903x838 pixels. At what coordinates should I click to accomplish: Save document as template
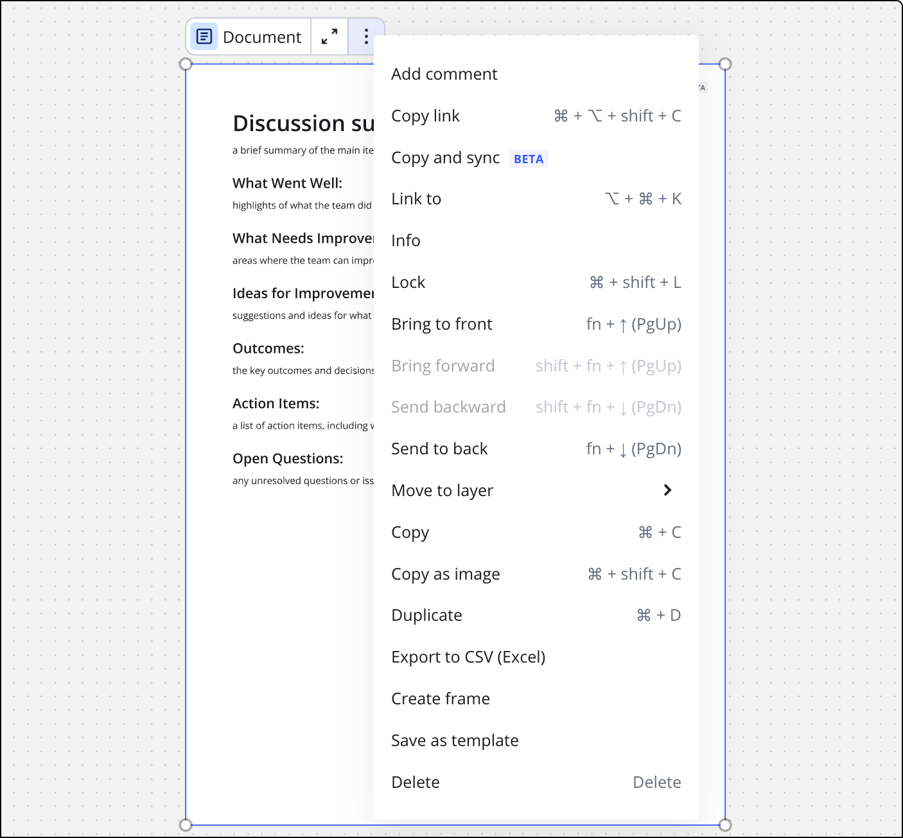click(455, 741)
